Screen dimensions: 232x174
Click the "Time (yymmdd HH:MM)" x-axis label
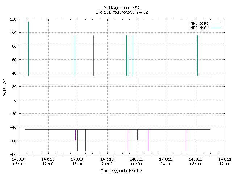[121, 171]
